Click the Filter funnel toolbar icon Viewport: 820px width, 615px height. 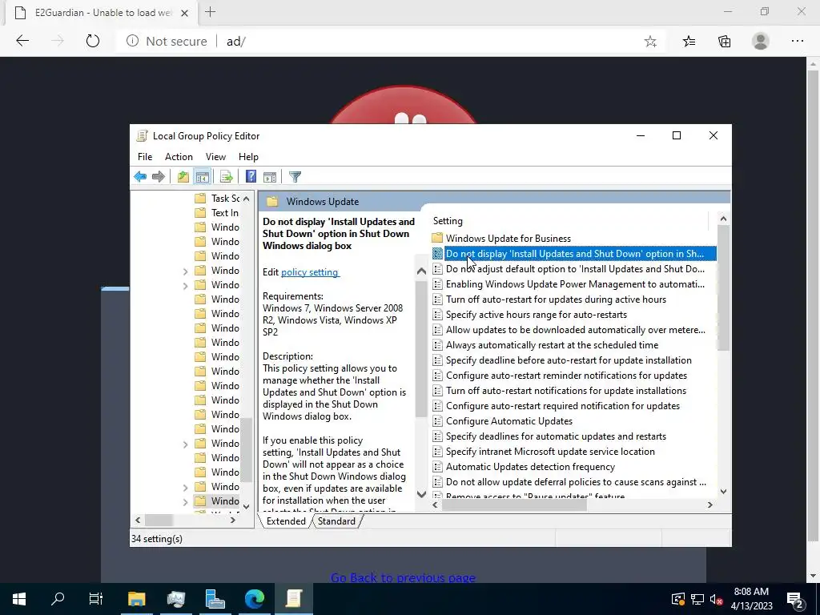pyautogui.click(x=295, y=177)
